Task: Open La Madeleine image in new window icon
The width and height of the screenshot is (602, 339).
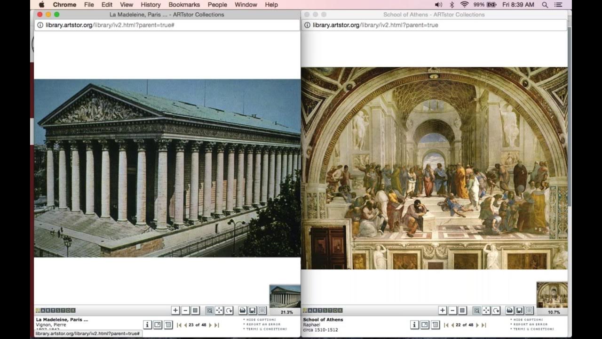Action: [158, 325]
